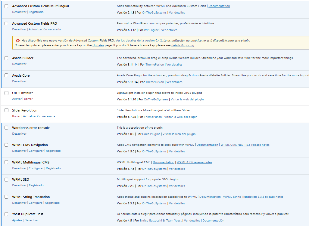Screen dimensions: 309x226
Task: Click Registrado link for WPML SEO
Action: click(x=36, y=185)
